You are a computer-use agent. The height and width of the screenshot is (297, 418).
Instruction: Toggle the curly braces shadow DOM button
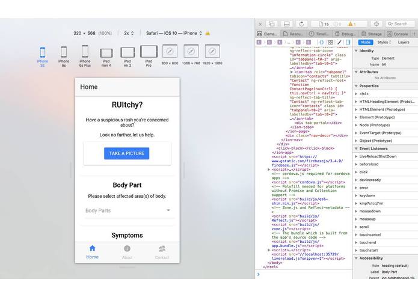pyautogui.click(x=322, y=42)
